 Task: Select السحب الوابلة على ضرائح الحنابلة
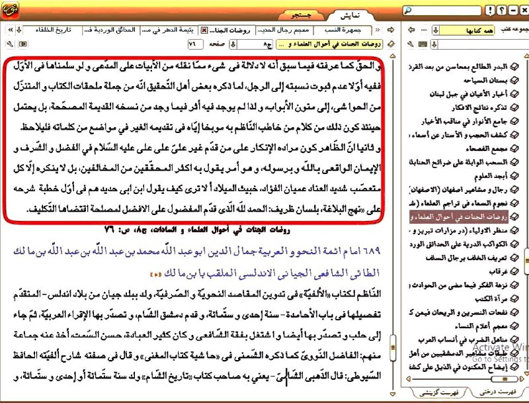click(x=459, y=162)
